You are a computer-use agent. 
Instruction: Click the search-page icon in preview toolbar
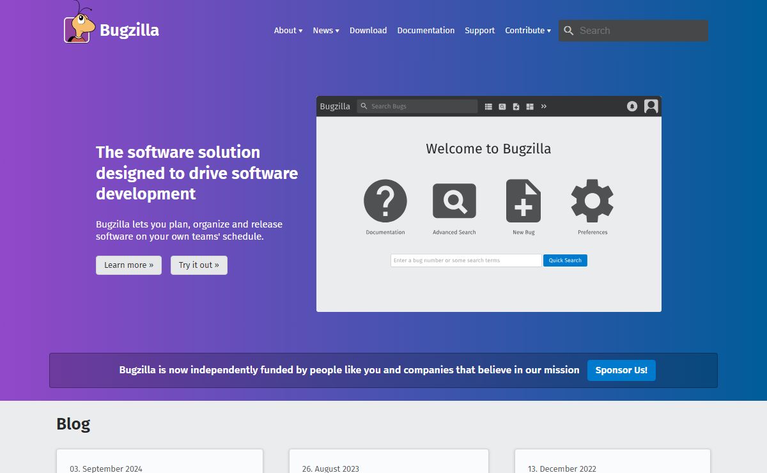[x=502, y=107]
